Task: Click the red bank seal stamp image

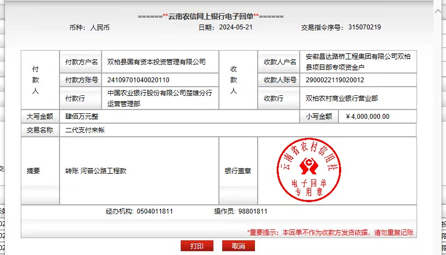Action: click(310, 171)
